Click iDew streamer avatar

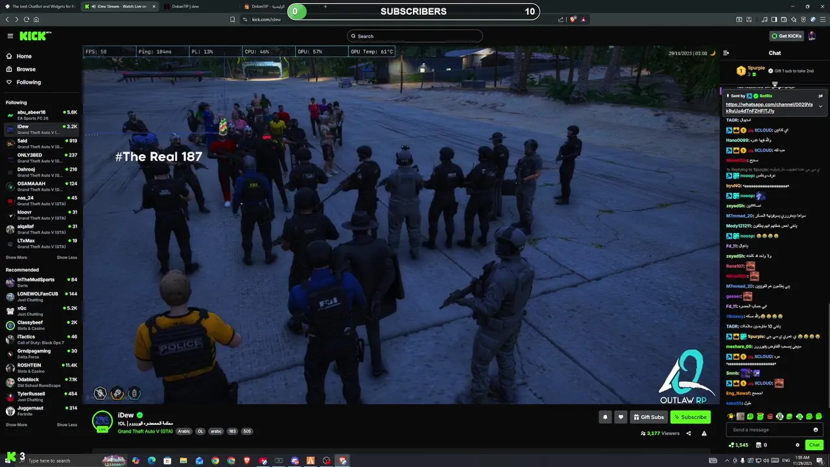(102, 420)
